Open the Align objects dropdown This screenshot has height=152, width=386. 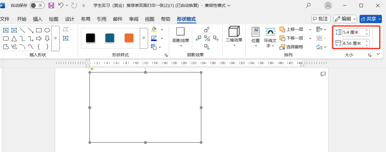pos(321,29)
